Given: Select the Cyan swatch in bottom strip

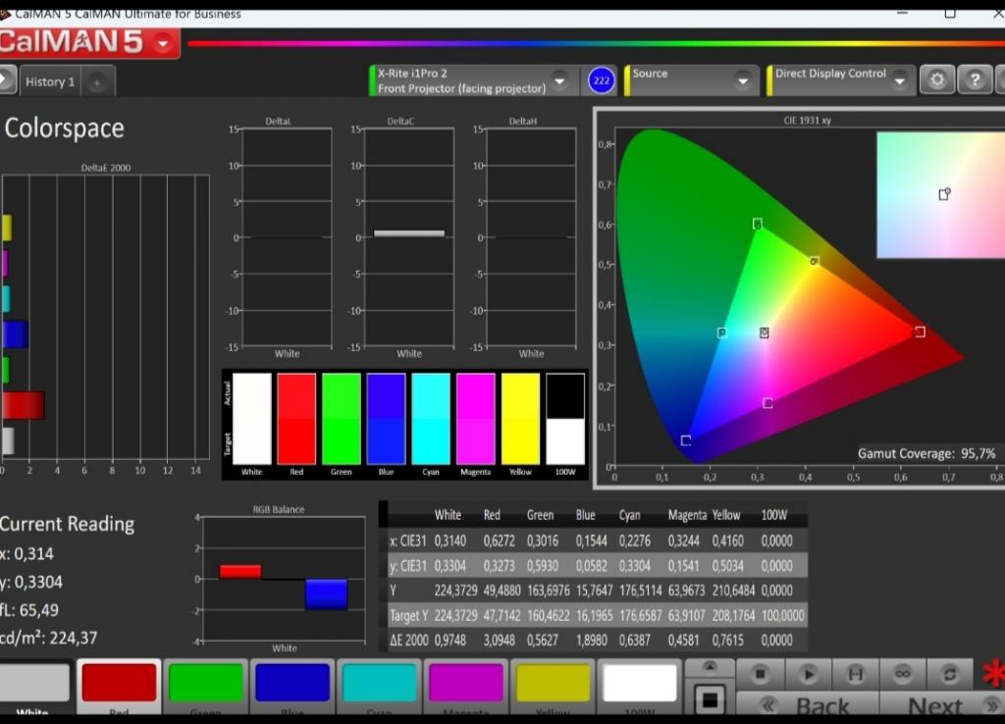Looking at the screenshot, I should [379, 684].
